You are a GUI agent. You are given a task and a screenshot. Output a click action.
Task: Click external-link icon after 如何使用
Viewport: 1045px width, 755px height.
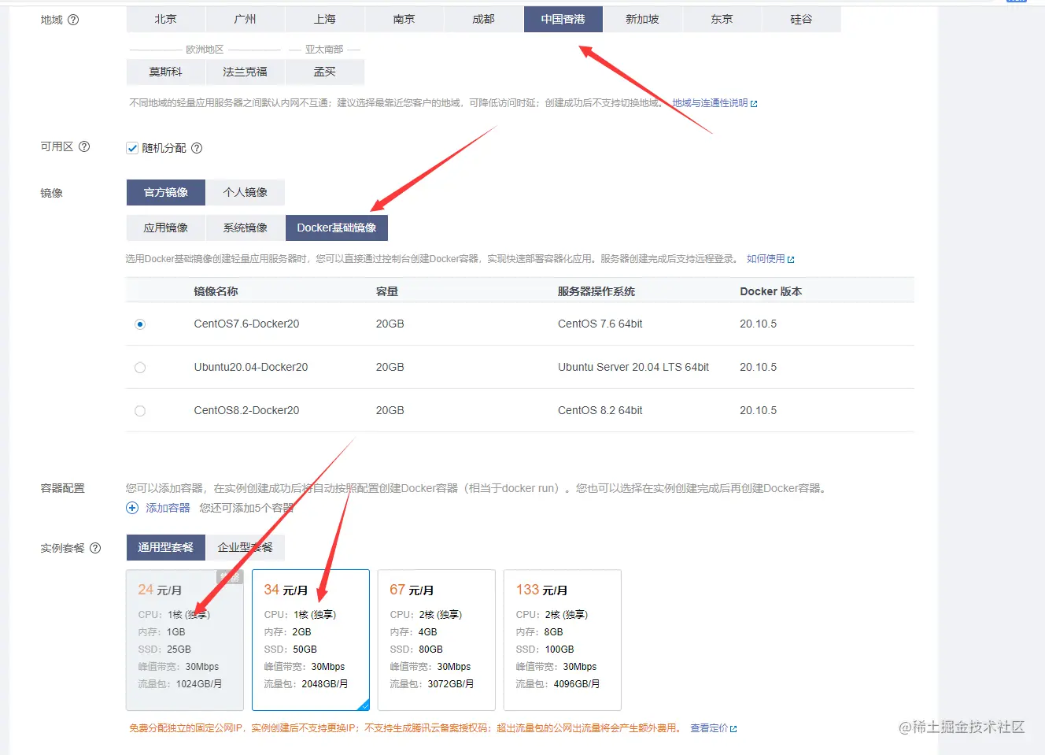792,258
